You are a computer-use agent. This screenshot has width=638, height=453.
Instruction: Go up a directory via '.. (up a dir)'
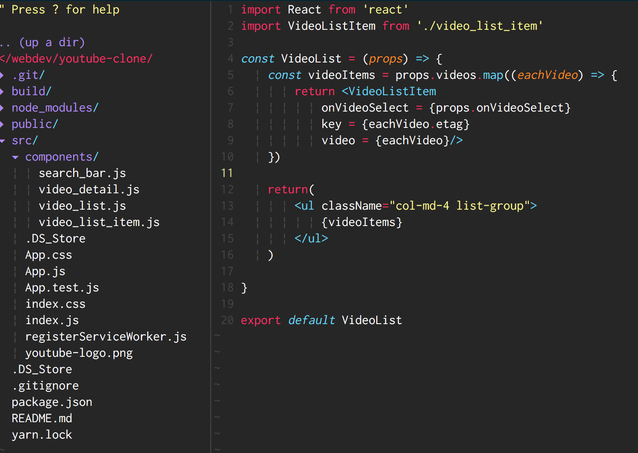click(x=42, y=42)
